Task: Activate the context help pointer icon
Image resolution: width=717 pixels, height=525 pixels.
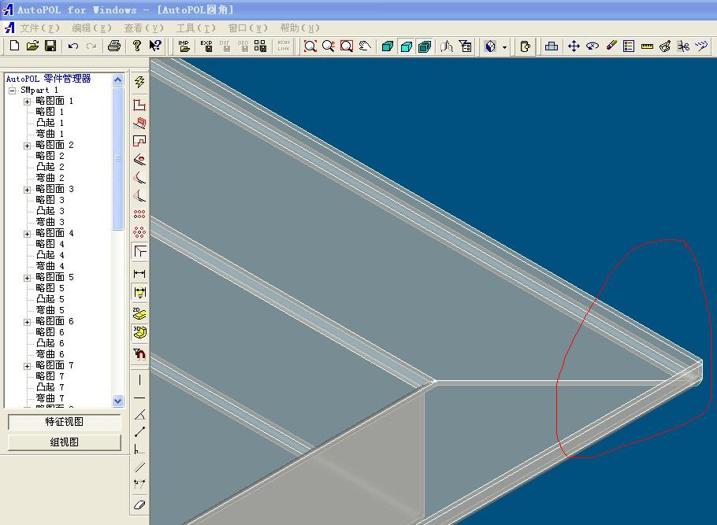Action: pyautogui.click(x=155, y=46)
